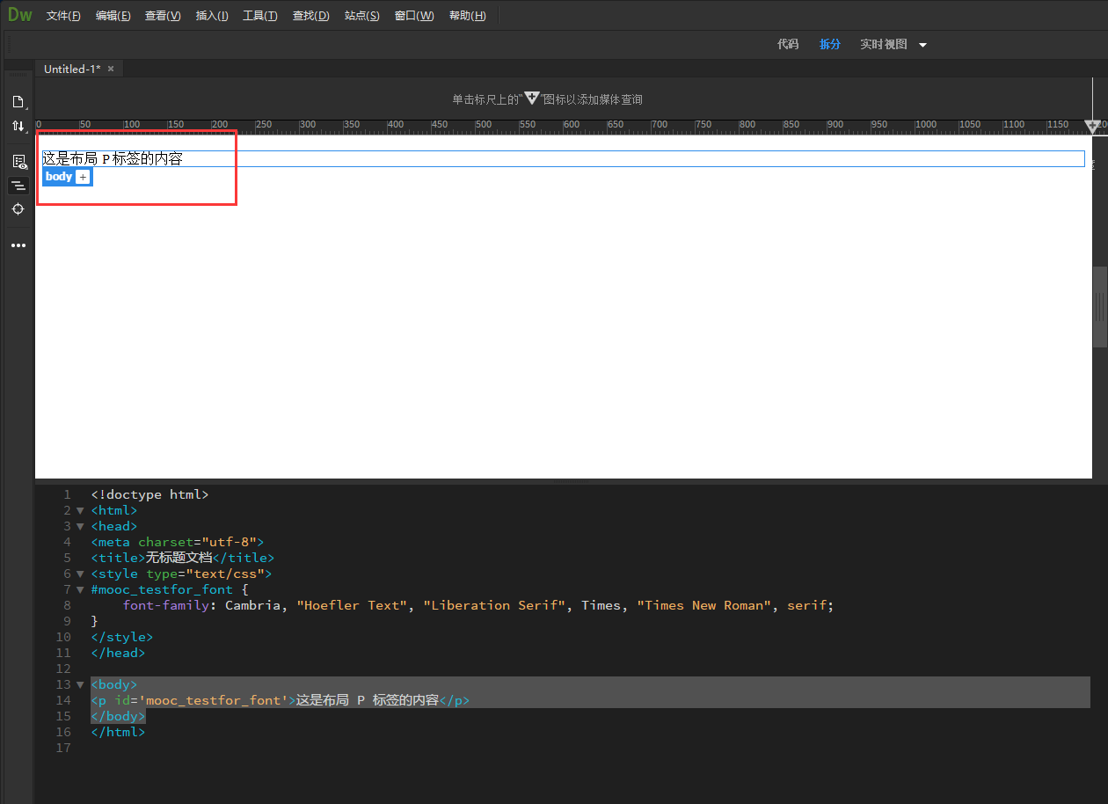
Task: Click line number 17 in the gutter
Action: (62, 748)
